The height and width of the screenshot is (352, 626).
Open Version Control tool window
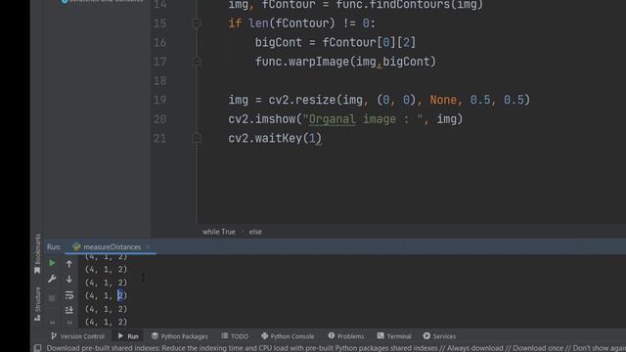(x=78, y=336)
